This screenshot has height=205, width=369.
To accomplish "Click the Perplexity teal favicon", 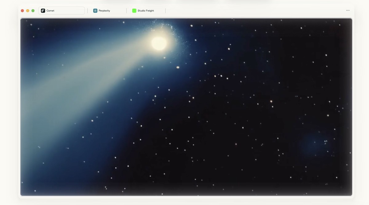I will [x=95, y=11].
